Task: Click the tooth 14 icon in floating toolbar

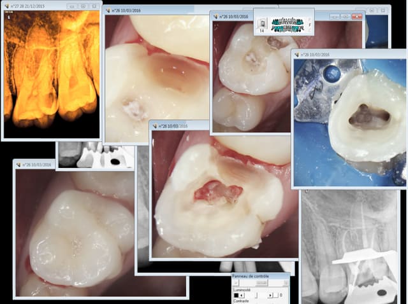Action: click(x=262, y=24)
